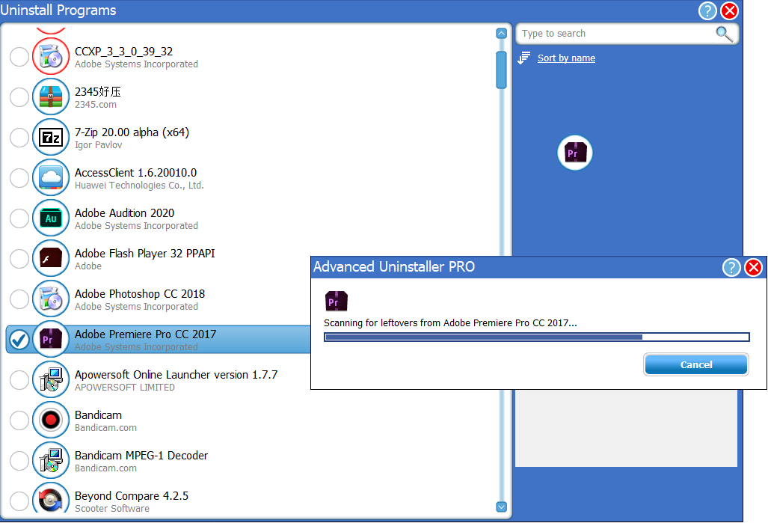The width and height of the screenshot is (768, 523).
Task: Open help in Advanced Uninstaller PRO dialog
Action: [x=731, y=268]
